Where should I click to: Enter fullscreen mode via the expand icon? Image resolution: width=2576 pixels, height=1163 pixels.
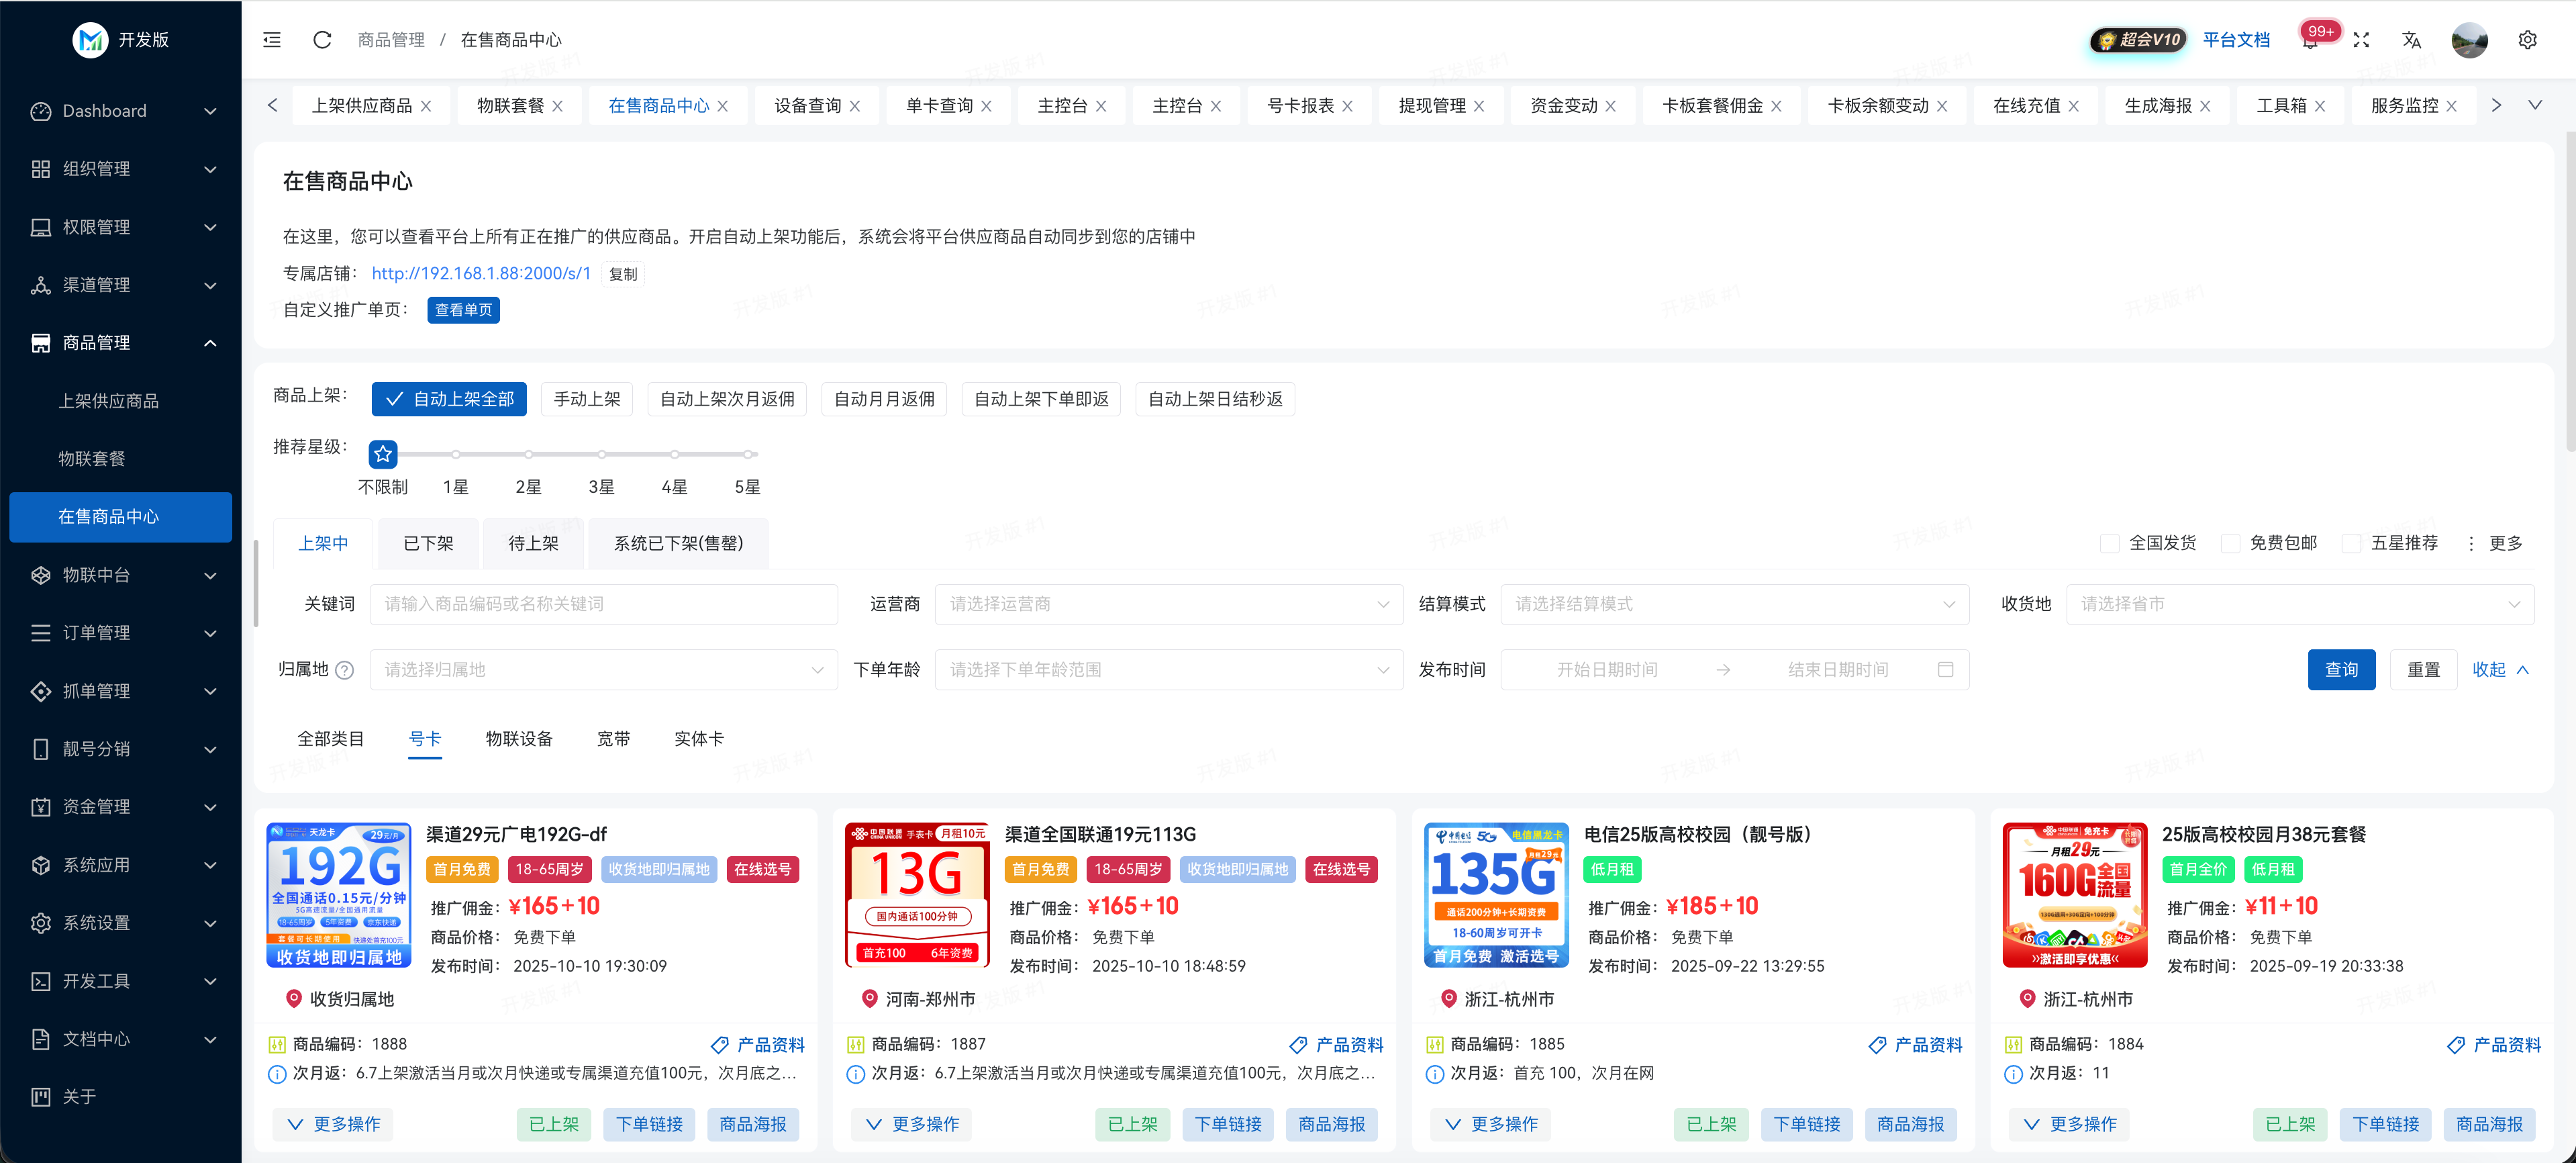pos(2361,40)
